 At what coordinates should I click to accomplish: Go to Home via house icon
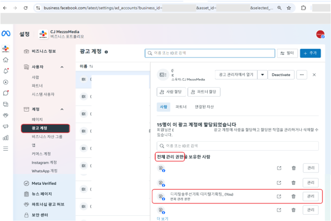click(x=6, y=60)
